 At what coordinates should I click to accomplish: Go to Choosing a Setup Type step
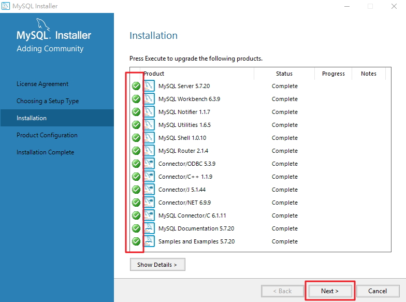pos(48,101)
